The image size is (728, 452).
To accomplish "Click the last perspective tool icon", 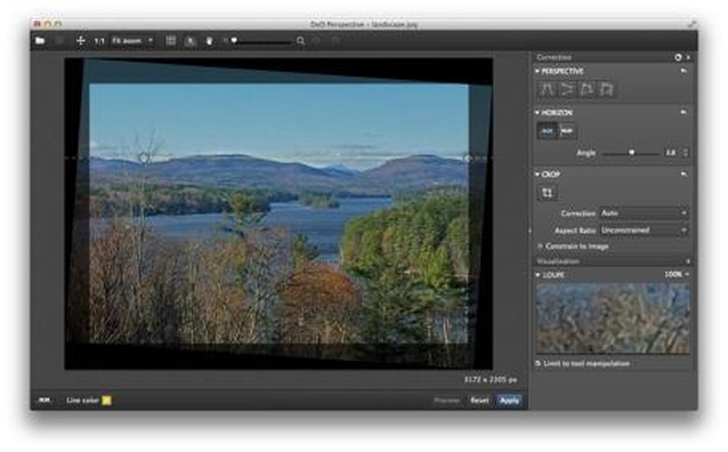I will (x=608, y=89).
